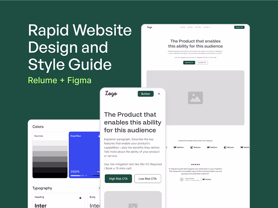The height and width of the screenshot is (208, 278).
Task: Click the Button pill in the mobile header
Action: click(x=146, y=94)
